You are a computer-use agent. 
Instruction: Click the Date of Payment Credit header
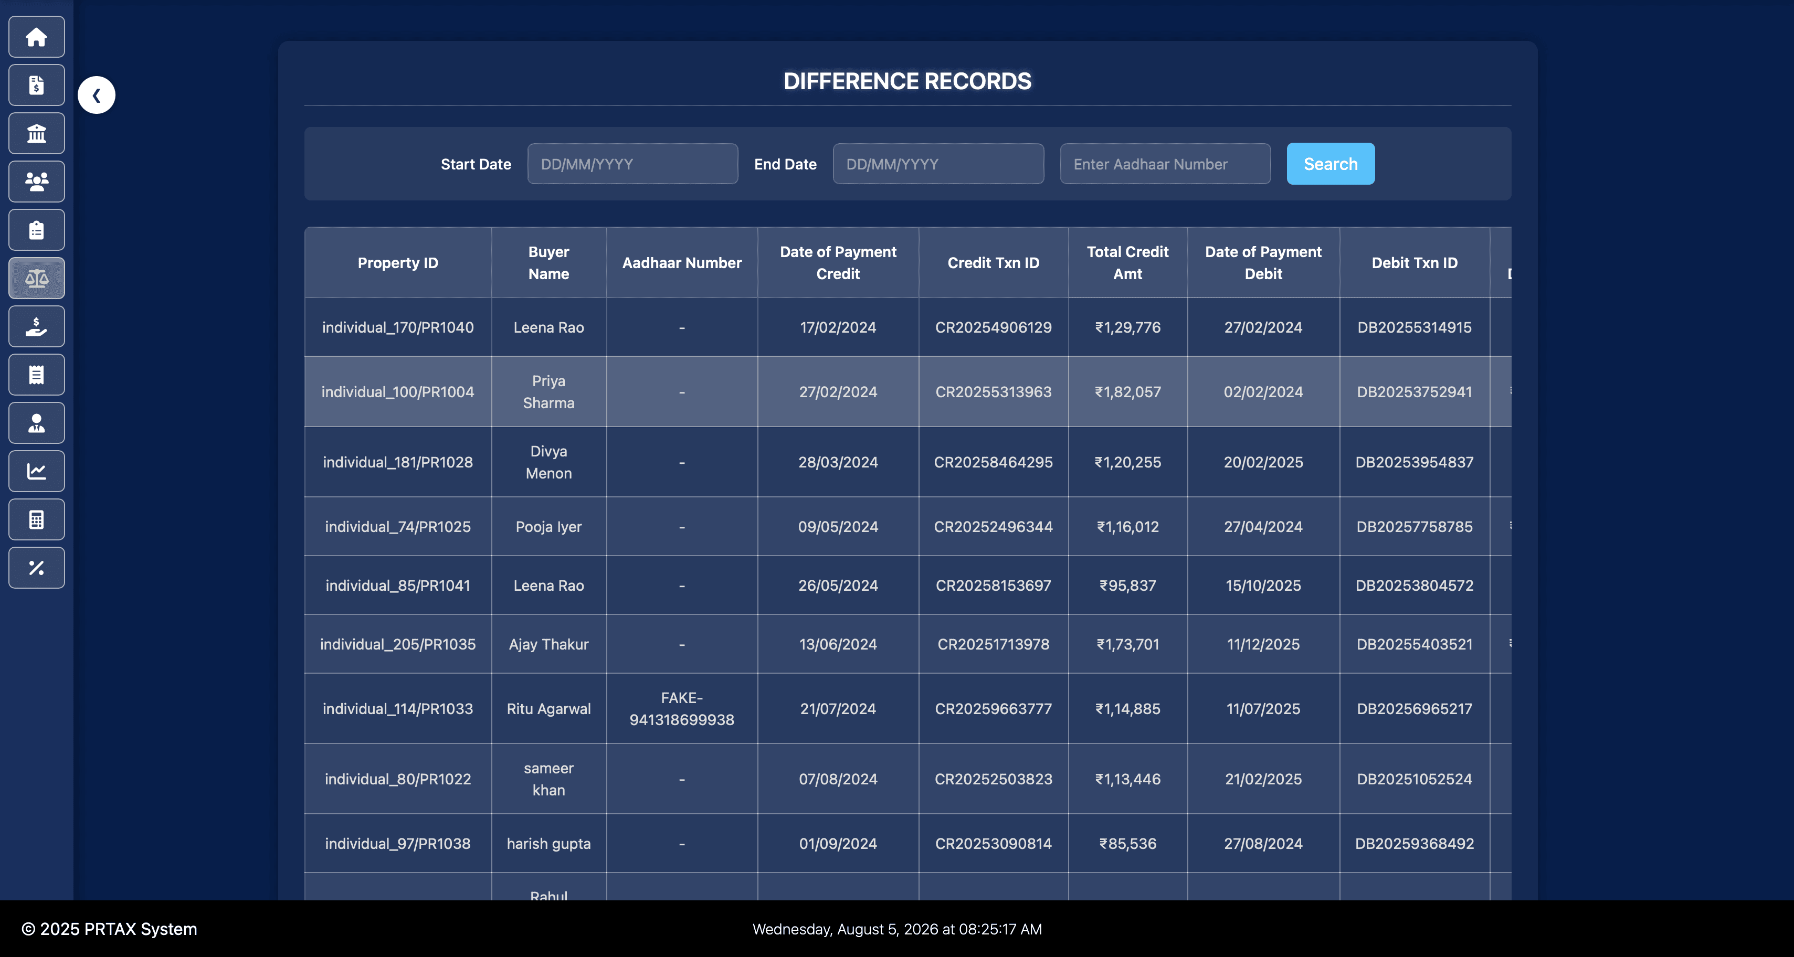[838, 262]
